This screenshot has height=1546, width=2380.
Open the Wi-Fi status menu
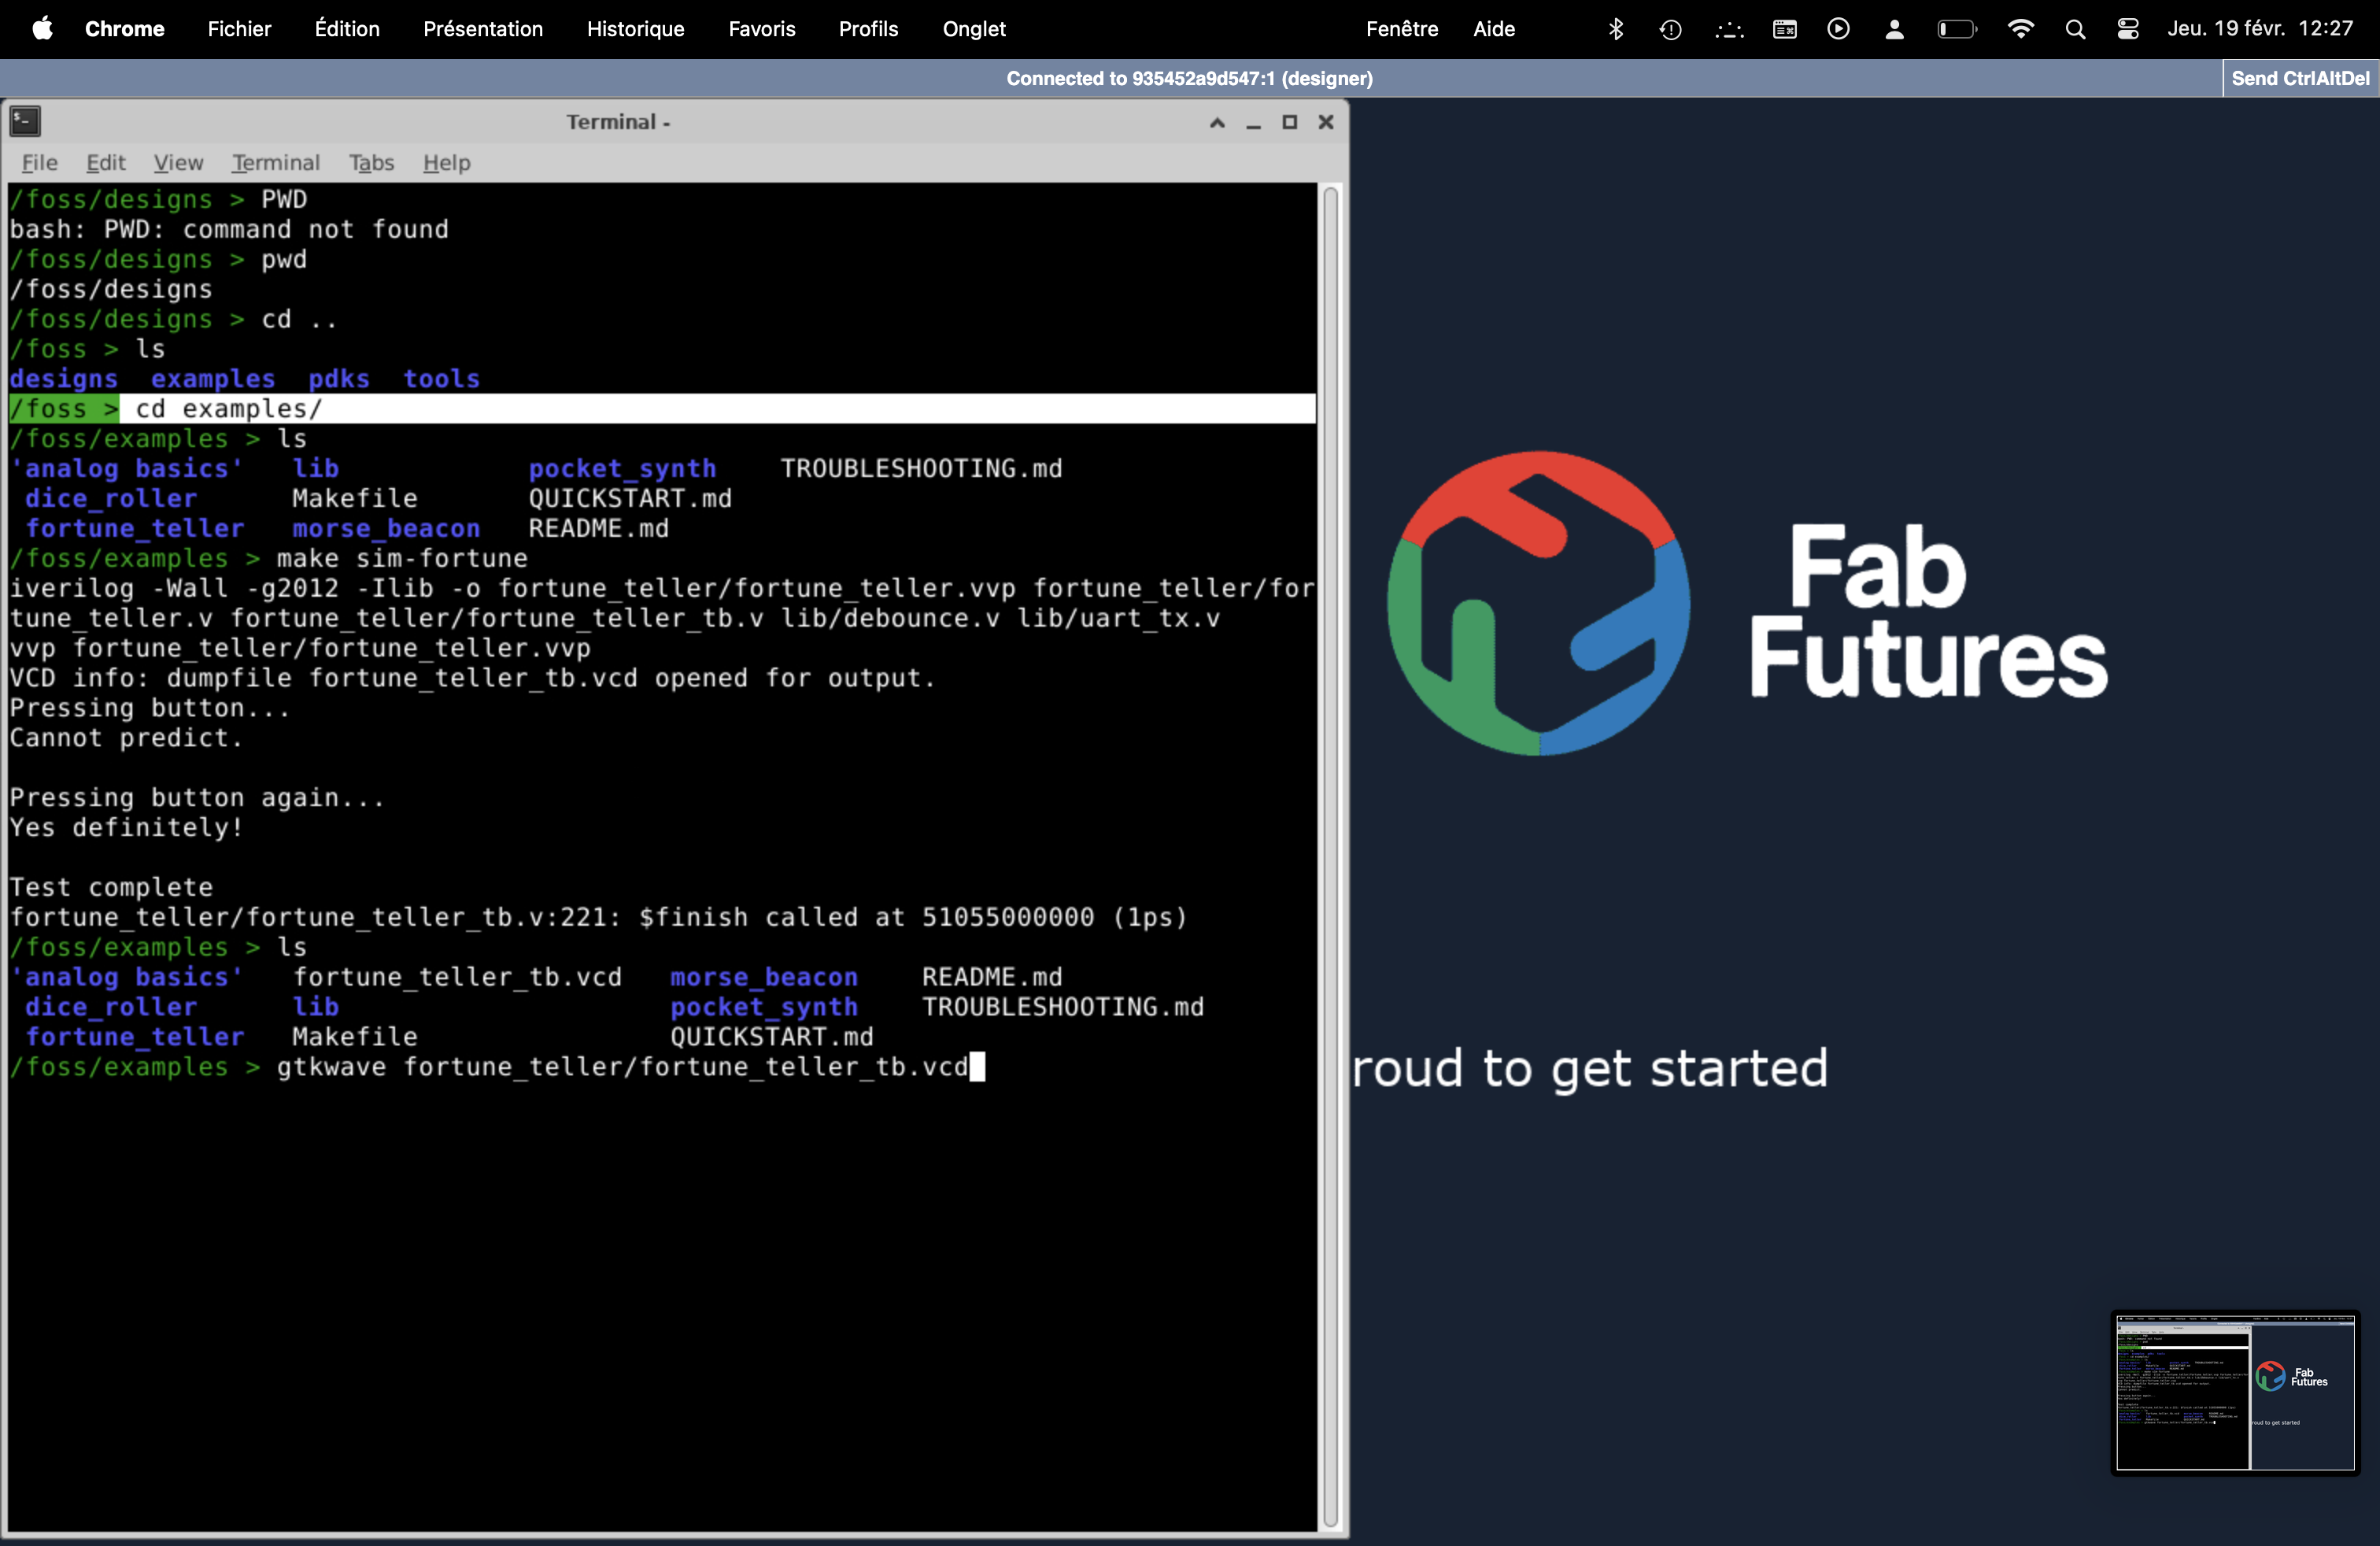point(2020,29)
